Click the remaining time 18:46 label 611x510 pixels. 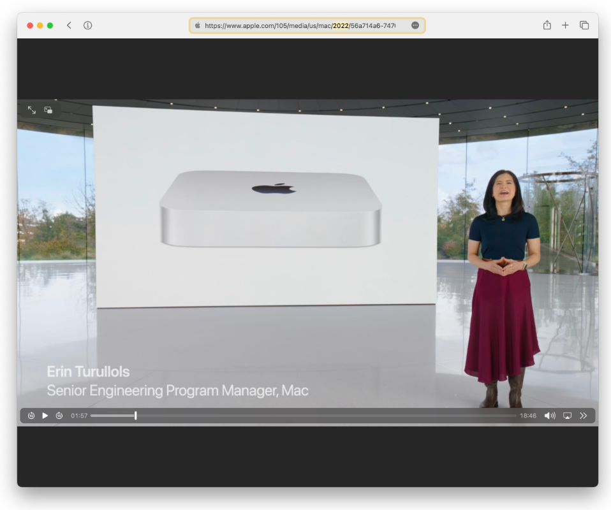pyautogui.click(x=528, y=416)
